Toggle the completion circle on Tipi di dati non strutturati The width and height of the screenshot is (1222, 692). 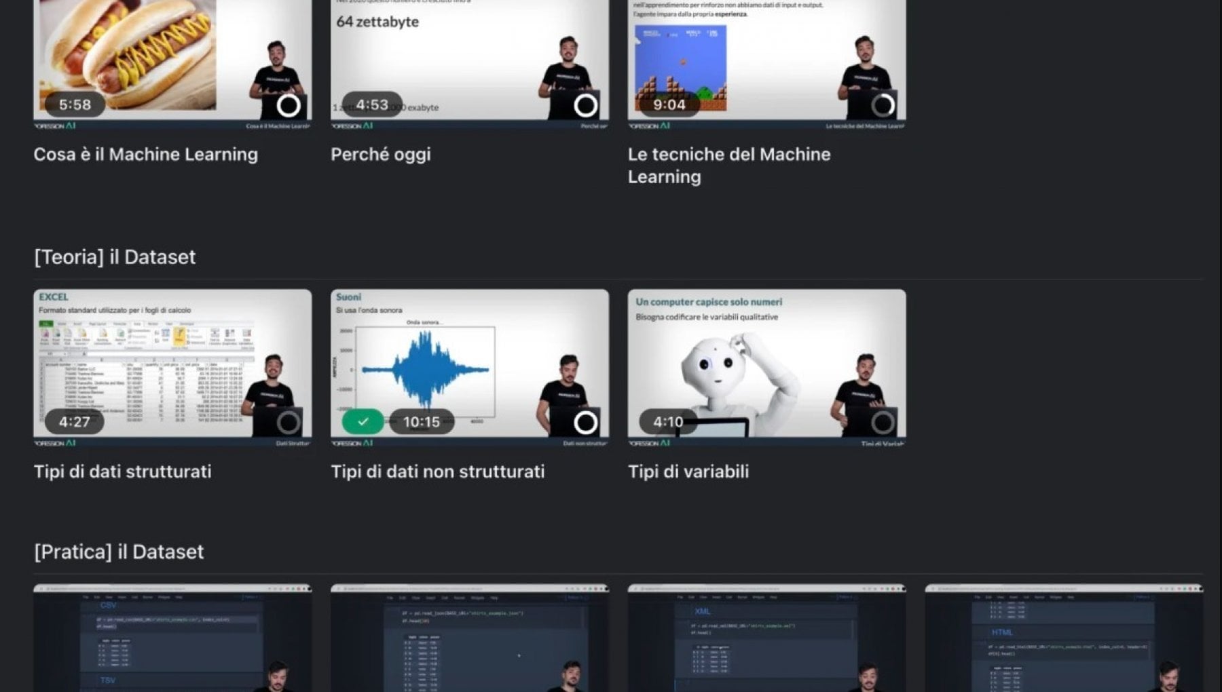[x=585, y=423]
